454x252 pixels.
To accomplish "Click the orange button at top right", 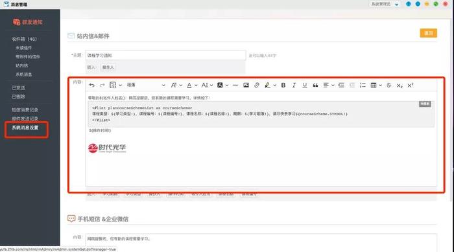I will click(429, 33).
